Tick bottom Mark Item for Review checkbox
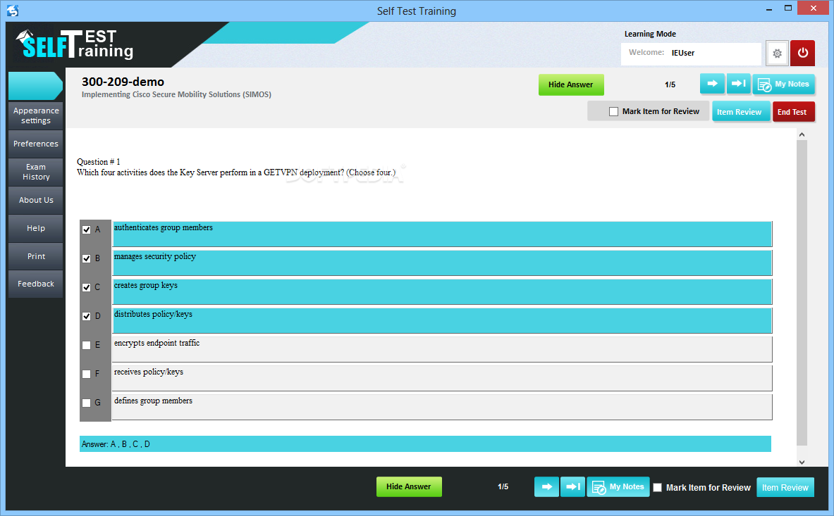 point(658,487)
